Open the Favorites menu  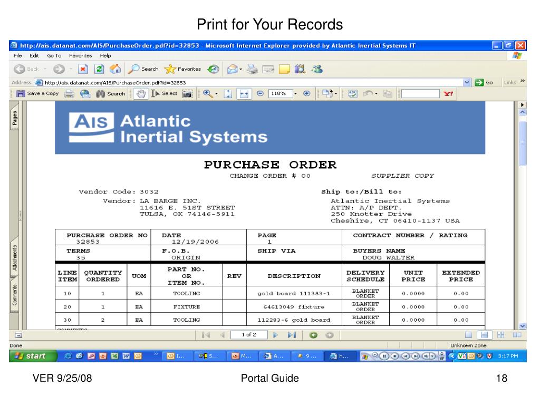coord(81,55)
